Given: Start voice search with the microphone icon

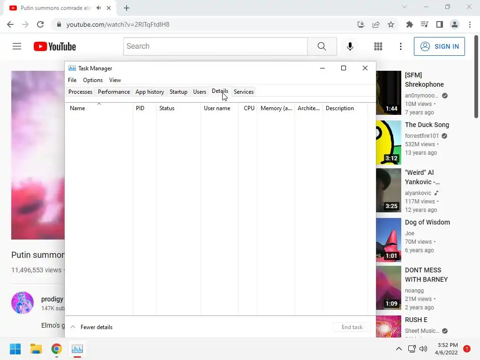Looking at the screenshot, I should (350, 46).
